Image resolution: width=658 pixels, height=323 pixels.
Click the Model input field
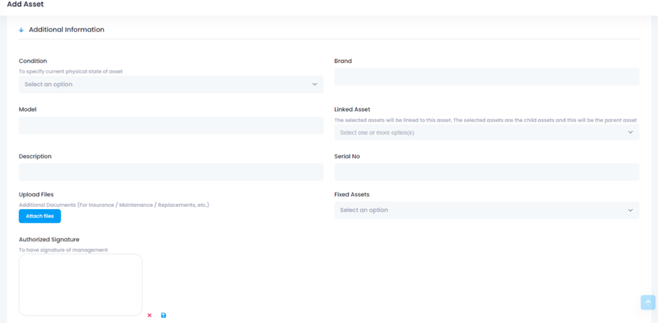pyautogui.click(x=171, y=125)
